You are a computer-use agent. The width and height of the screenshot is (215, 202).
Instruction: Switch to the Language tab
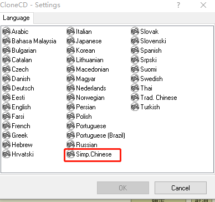click(x=16, y=18)
